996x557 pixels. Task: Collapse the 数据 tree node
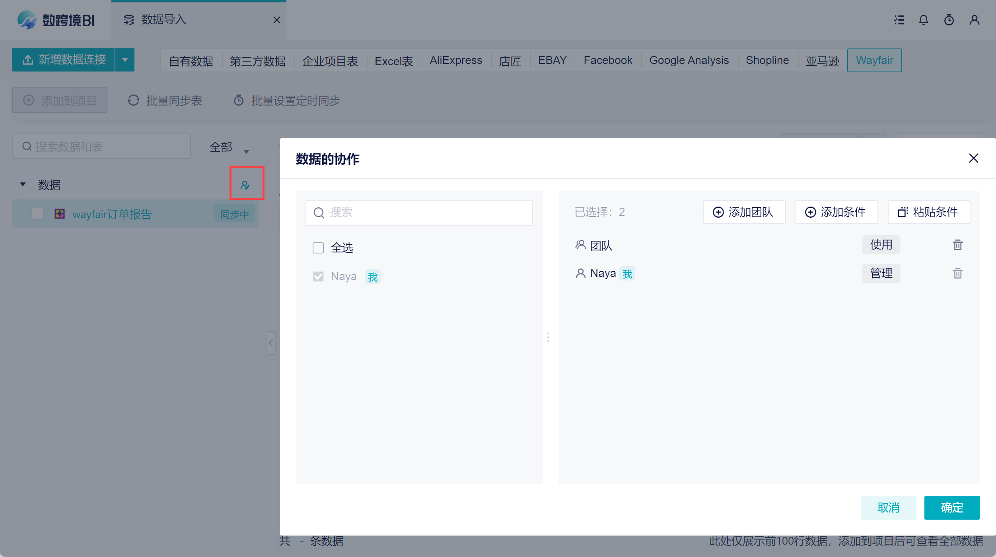click(x=23, y=184)
